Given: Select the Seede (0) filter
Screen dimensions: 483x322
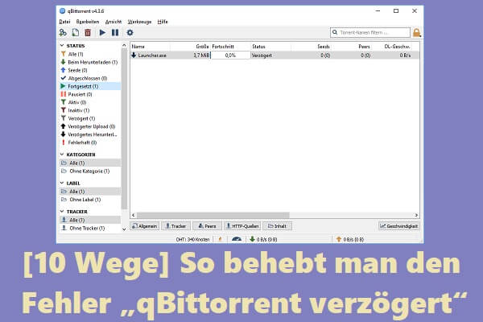Looking at the screenshot, I should (89, 70).
